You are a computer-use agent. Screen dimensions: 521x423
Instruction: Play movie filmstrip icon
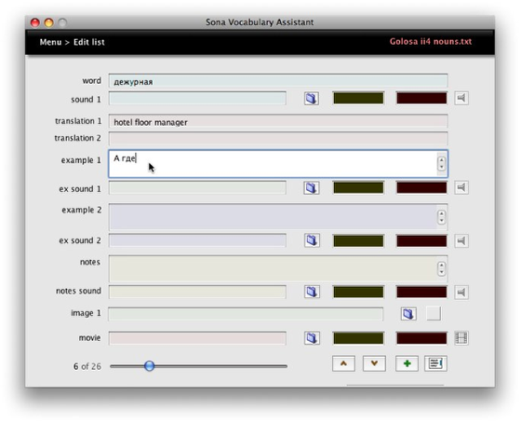[x=461, y=338]
